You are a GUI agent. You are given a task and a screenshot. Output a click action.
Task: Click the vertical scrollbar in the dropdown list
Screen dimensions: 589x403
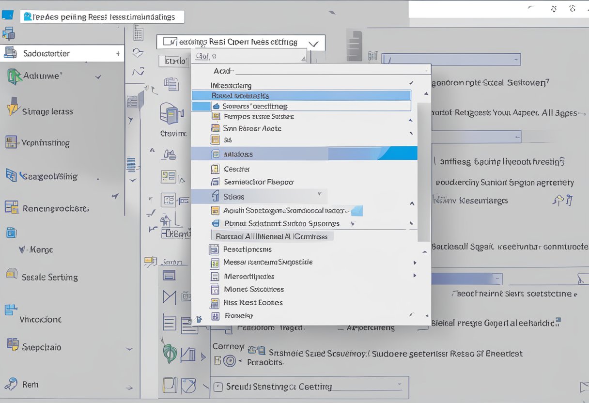[x=423, y=170]
